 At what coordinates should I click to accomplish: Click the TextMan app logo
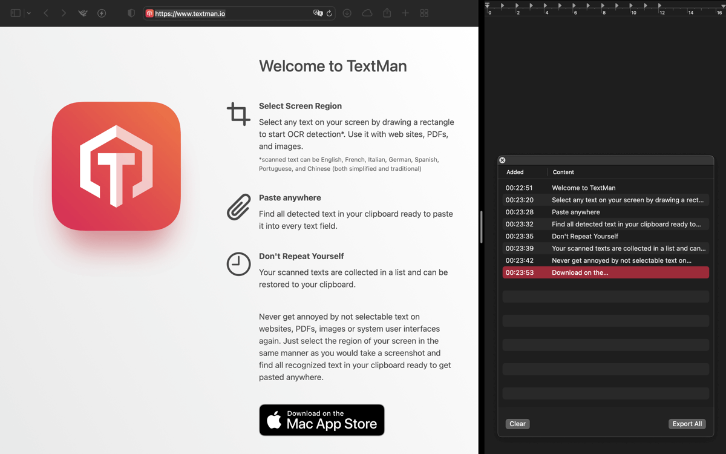tap(116, 166)
